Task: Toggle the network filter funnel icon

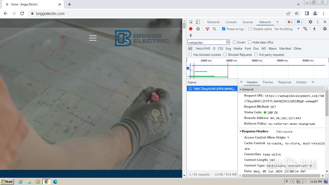Action: pyautogui.click(x=207, y=29)
